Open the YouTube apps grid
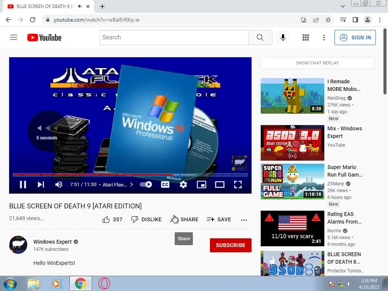Viewport: 388px width, 291px height. click(x=306, y=38)
